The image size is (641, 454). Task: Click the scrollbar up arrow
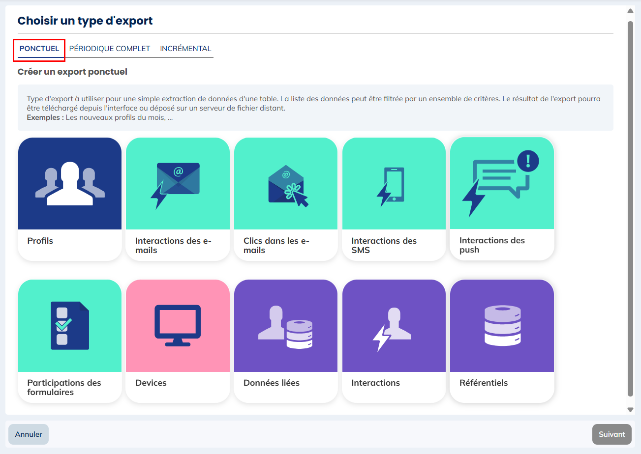click(x=631, y=10)
